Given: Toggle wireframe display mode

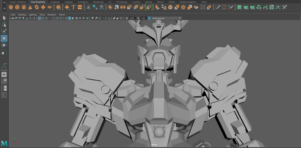Looking at the screenshot, I should tap(66, 18).
